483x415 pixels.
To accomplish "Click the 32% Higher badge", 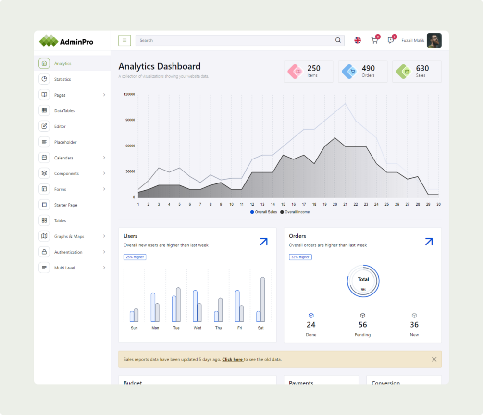I will tap(300, 257).
